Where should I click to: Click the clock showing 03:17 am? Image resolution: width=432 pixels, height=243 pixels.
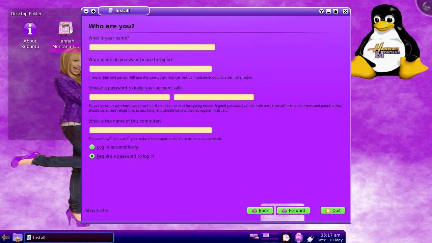point(330,237)
